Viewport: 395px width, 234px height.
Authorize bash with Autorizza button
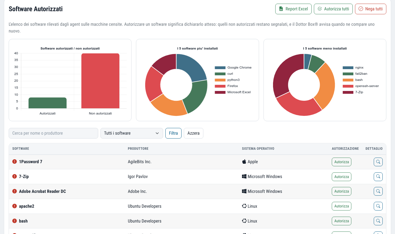point(342,221)
